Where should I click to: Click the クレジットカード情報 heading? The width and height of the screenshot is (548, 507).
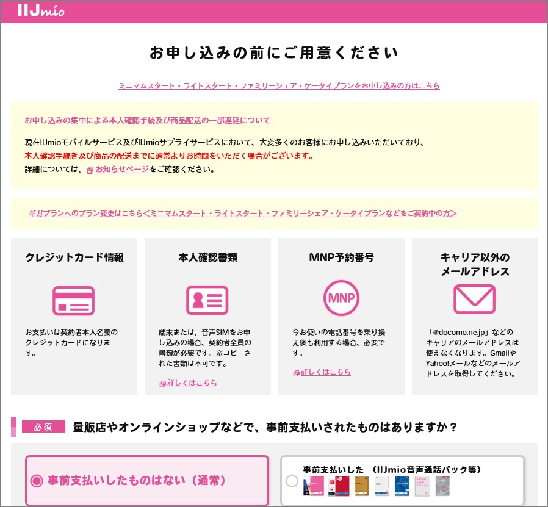[74, 257]
